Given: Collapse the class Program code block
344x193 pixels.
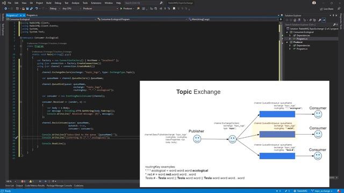Looking at the screenshot, I should point(20,46).
